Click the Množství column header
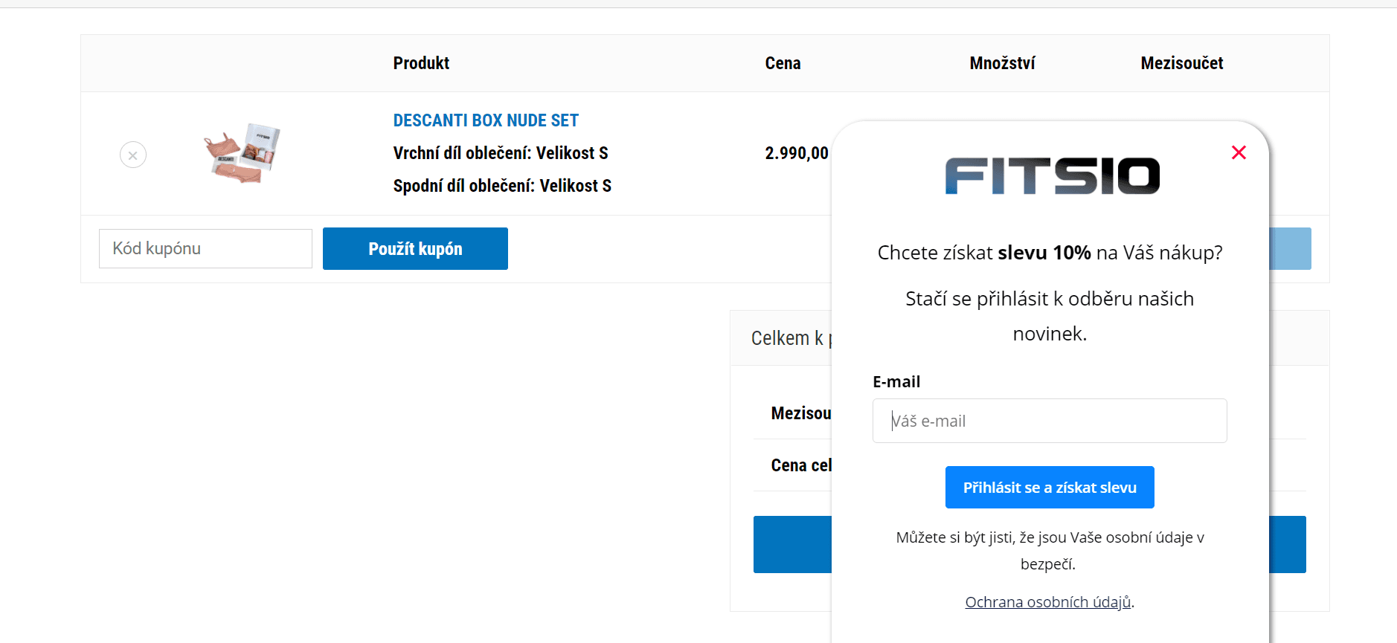This screenshot has width=1397, height=643. click(x=1002, y=63)
